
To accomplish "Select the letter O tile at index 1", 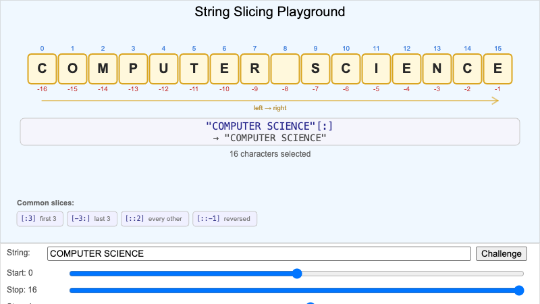I will 72,68.
